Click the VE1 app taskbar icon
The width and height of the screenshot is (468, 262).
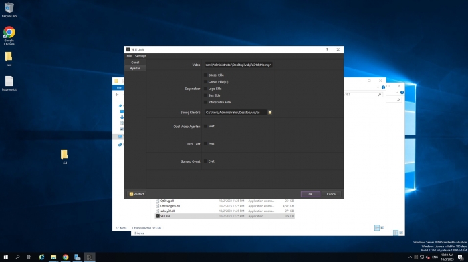point(89,257)
